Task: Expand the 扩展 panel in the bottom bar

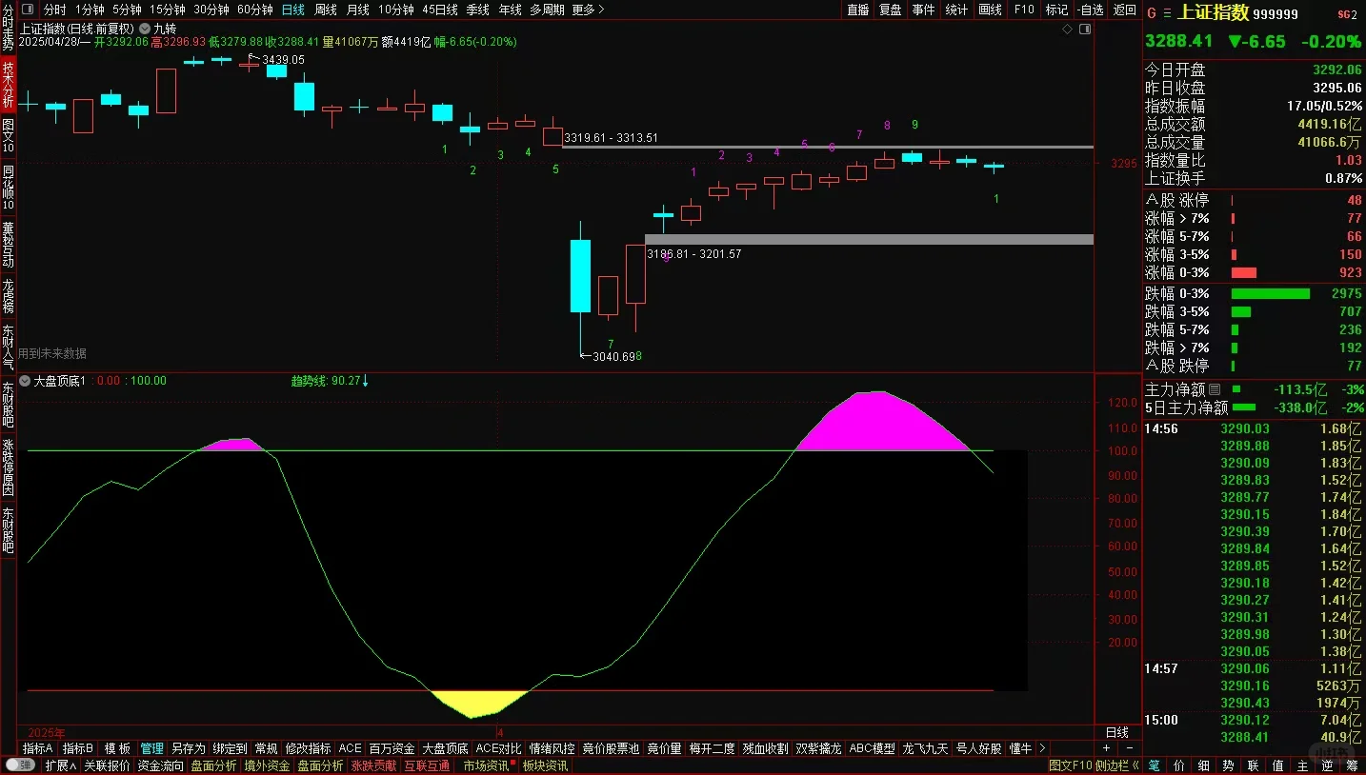Action: point(60,765)
